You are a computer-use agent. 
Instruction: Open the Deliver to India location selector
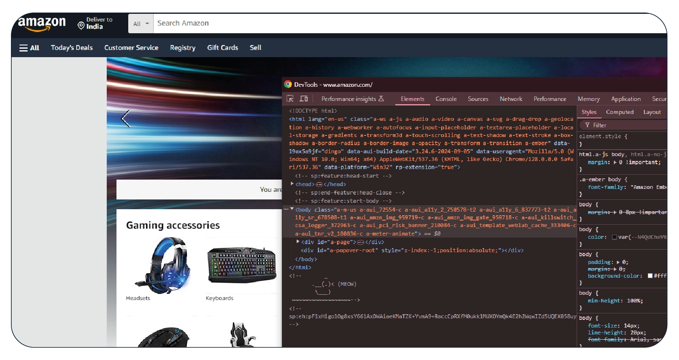(x=95, y=23)
